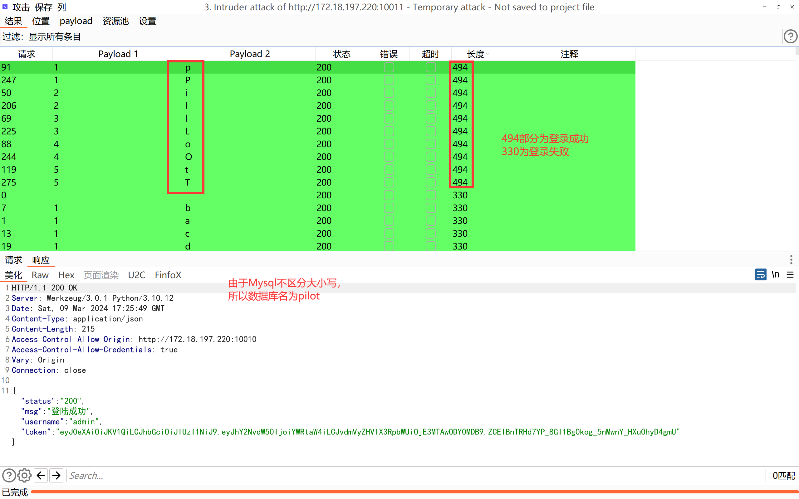Select the row for request 247
The image size is (799, 499).
point(318,80)
